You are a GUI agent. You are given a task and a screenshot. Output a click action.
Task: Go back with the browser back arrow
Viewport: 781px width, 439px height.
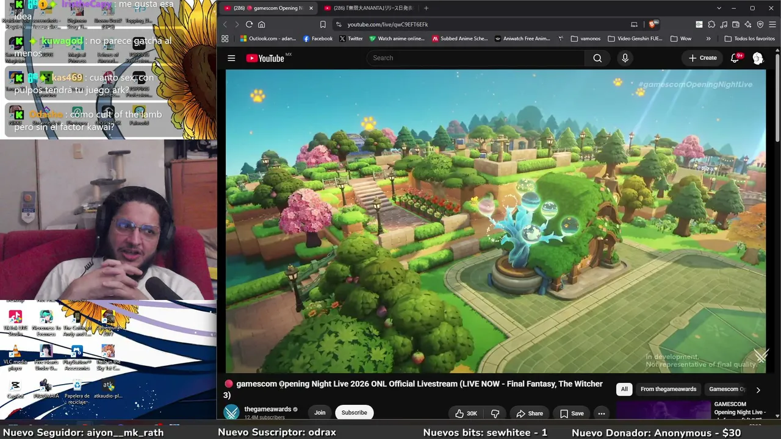pos(225,24)
